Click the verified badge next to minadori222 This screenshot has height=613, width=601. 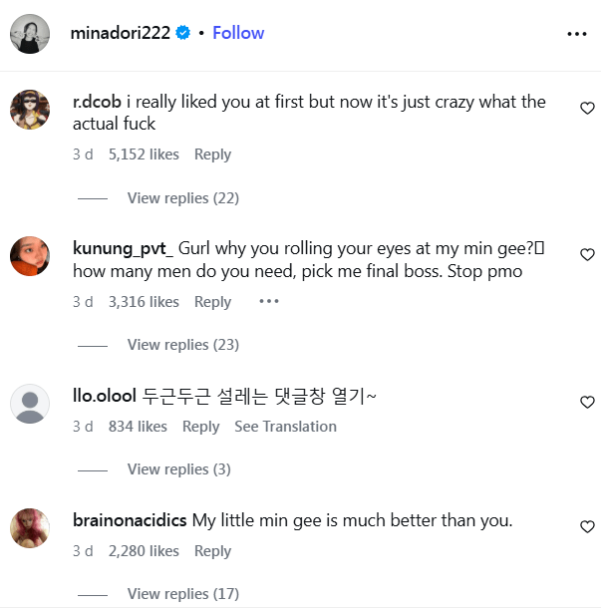tap(183, 33)
